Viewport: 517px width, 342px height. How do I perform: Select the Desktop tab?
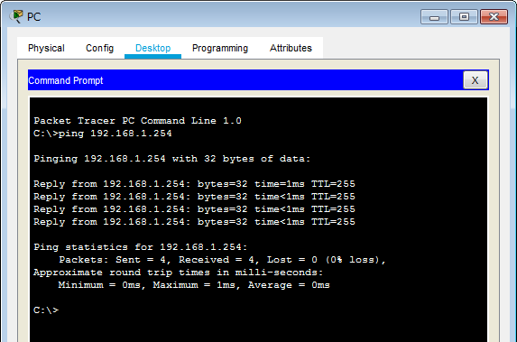tap(153, 48)
